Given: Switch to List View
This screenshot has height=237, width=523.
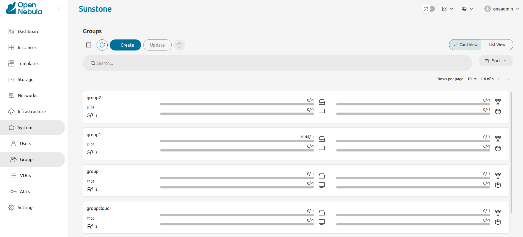Looking at the screenshot, I should 497,45.
